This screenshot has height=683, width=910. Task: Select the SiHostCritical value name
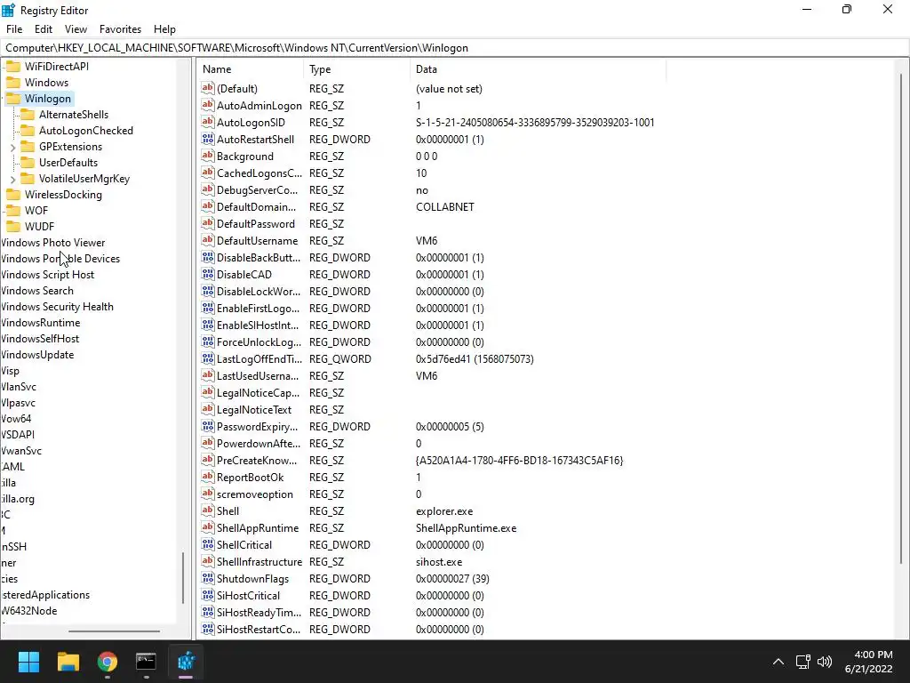point(249,595)
